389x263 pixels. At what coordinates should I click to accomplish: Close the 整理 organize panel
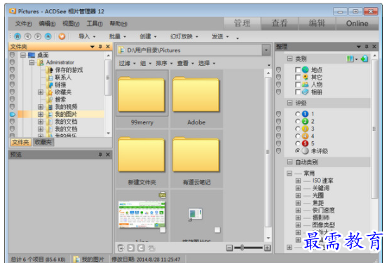374,47
